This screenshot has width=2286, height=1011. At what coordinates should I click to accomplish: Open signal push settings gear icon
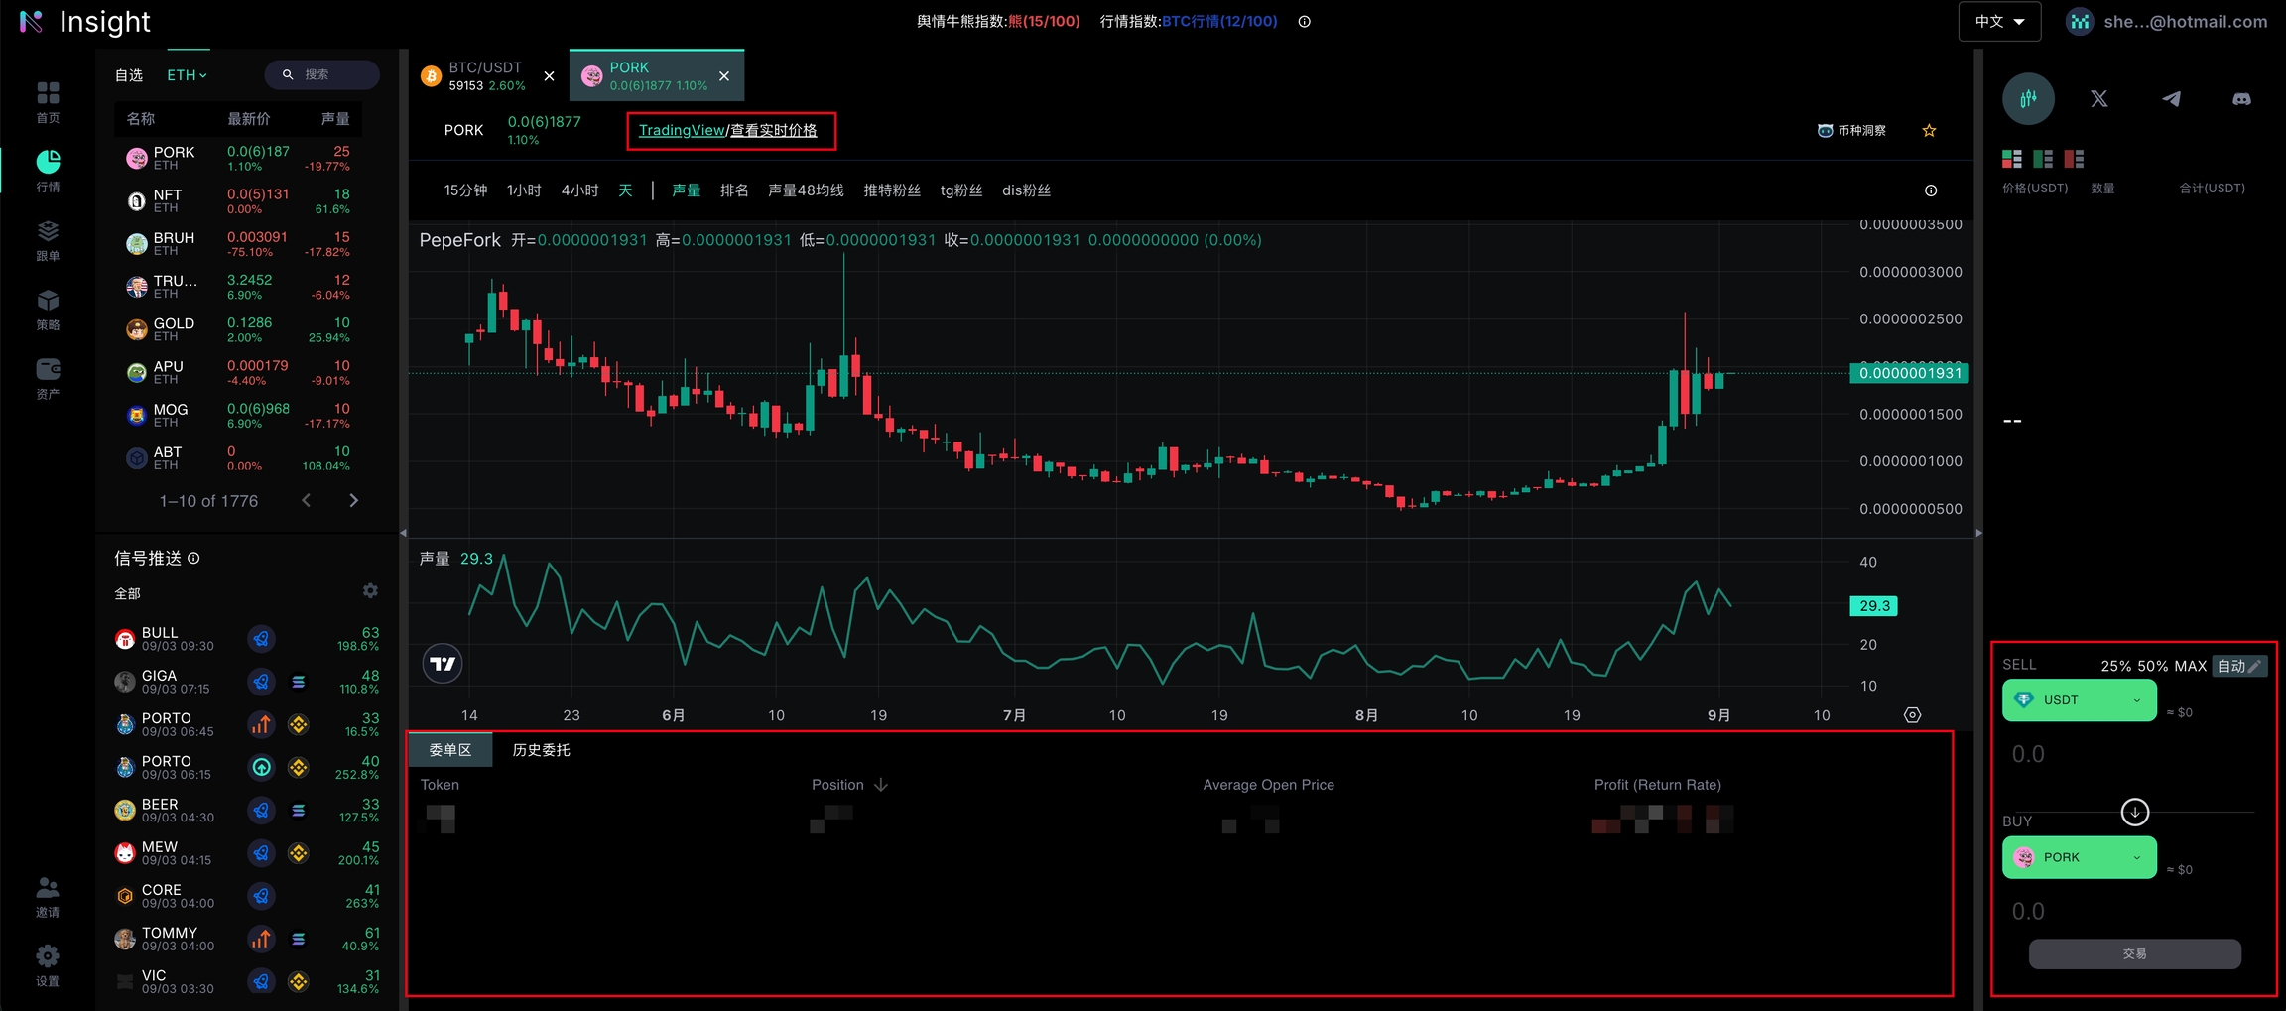tap(370, 591)
